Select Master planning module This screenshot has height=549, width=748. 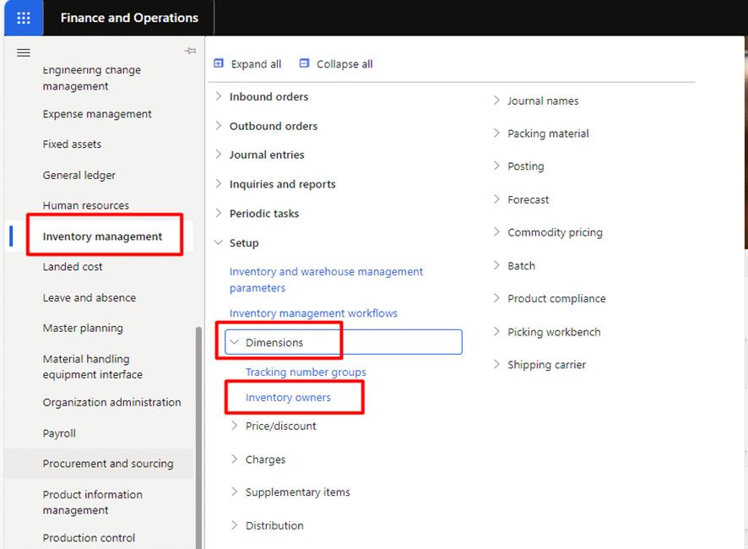coord(83,328)
